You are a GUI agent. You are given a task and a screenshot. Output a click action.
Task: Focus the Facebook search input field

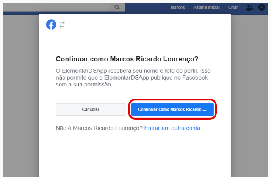[56, 8]
